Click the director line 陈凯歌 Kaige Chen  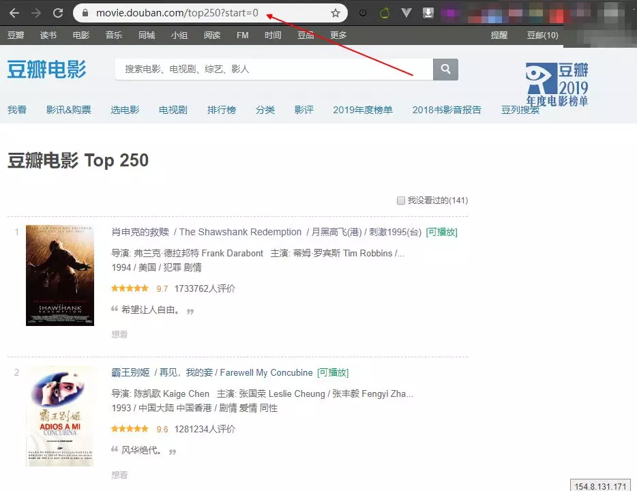[160, 393]
